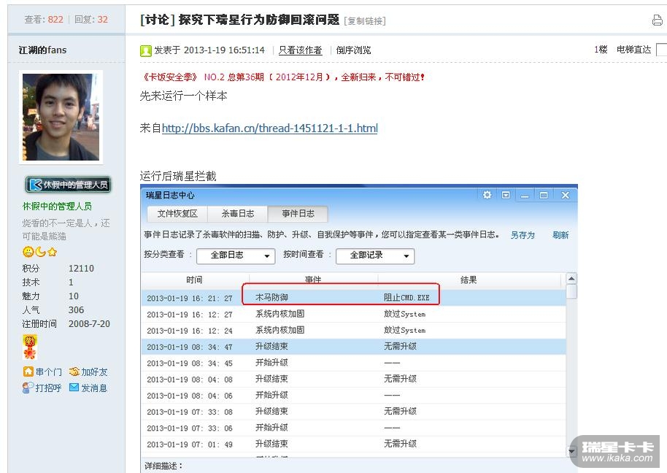The height and width of the screenshot is (473, 667).
Task: Click the 电梯直达 floor input box
Action: [661, 50]
